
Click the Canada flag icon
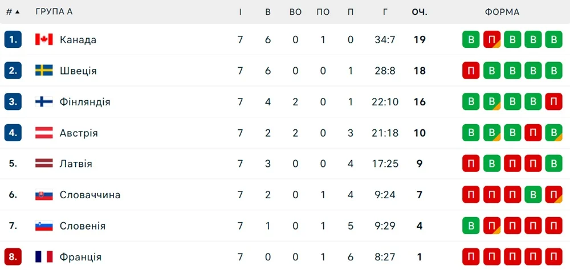(44, 39)
